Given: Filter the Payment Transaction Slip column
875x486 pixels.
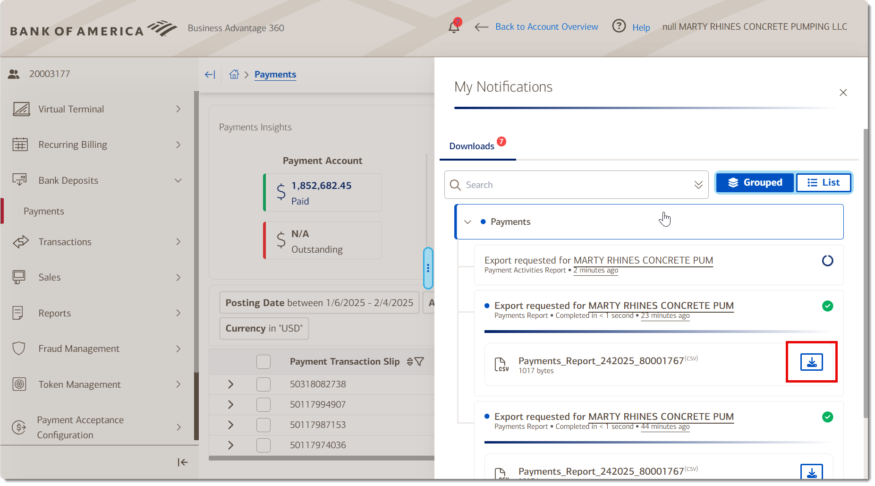Looking at the screenshot, I should pos(419,362).
